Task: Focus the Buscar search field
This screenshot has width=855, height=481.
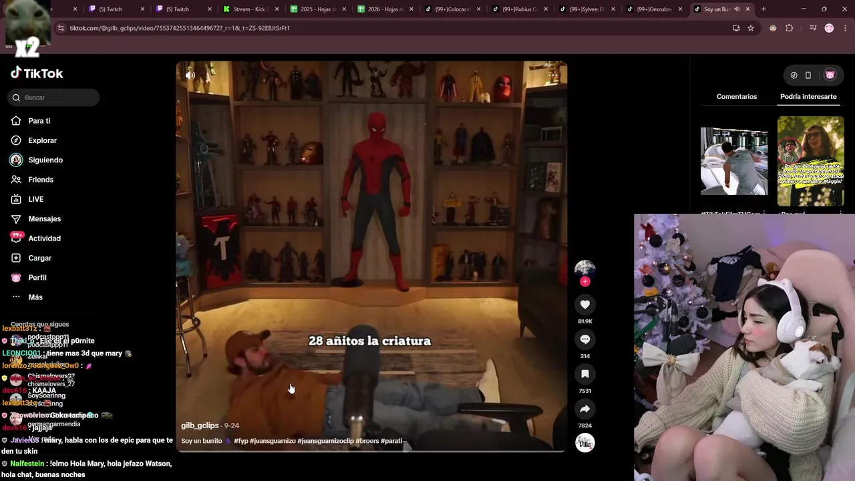Action: click(x=55, y=98)
